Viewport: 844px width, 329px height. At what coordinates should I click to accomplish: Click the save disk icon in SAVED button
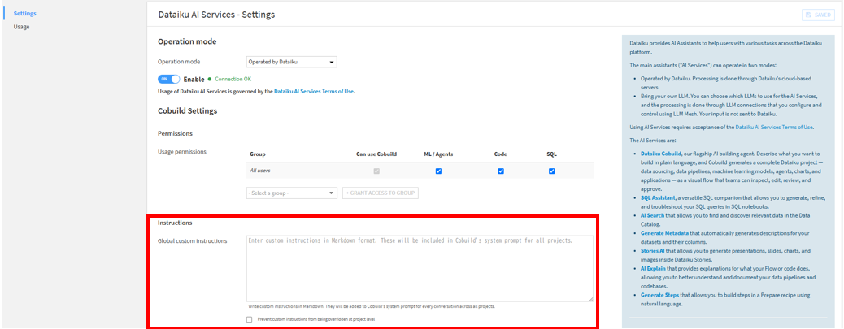tap(809, 15)
